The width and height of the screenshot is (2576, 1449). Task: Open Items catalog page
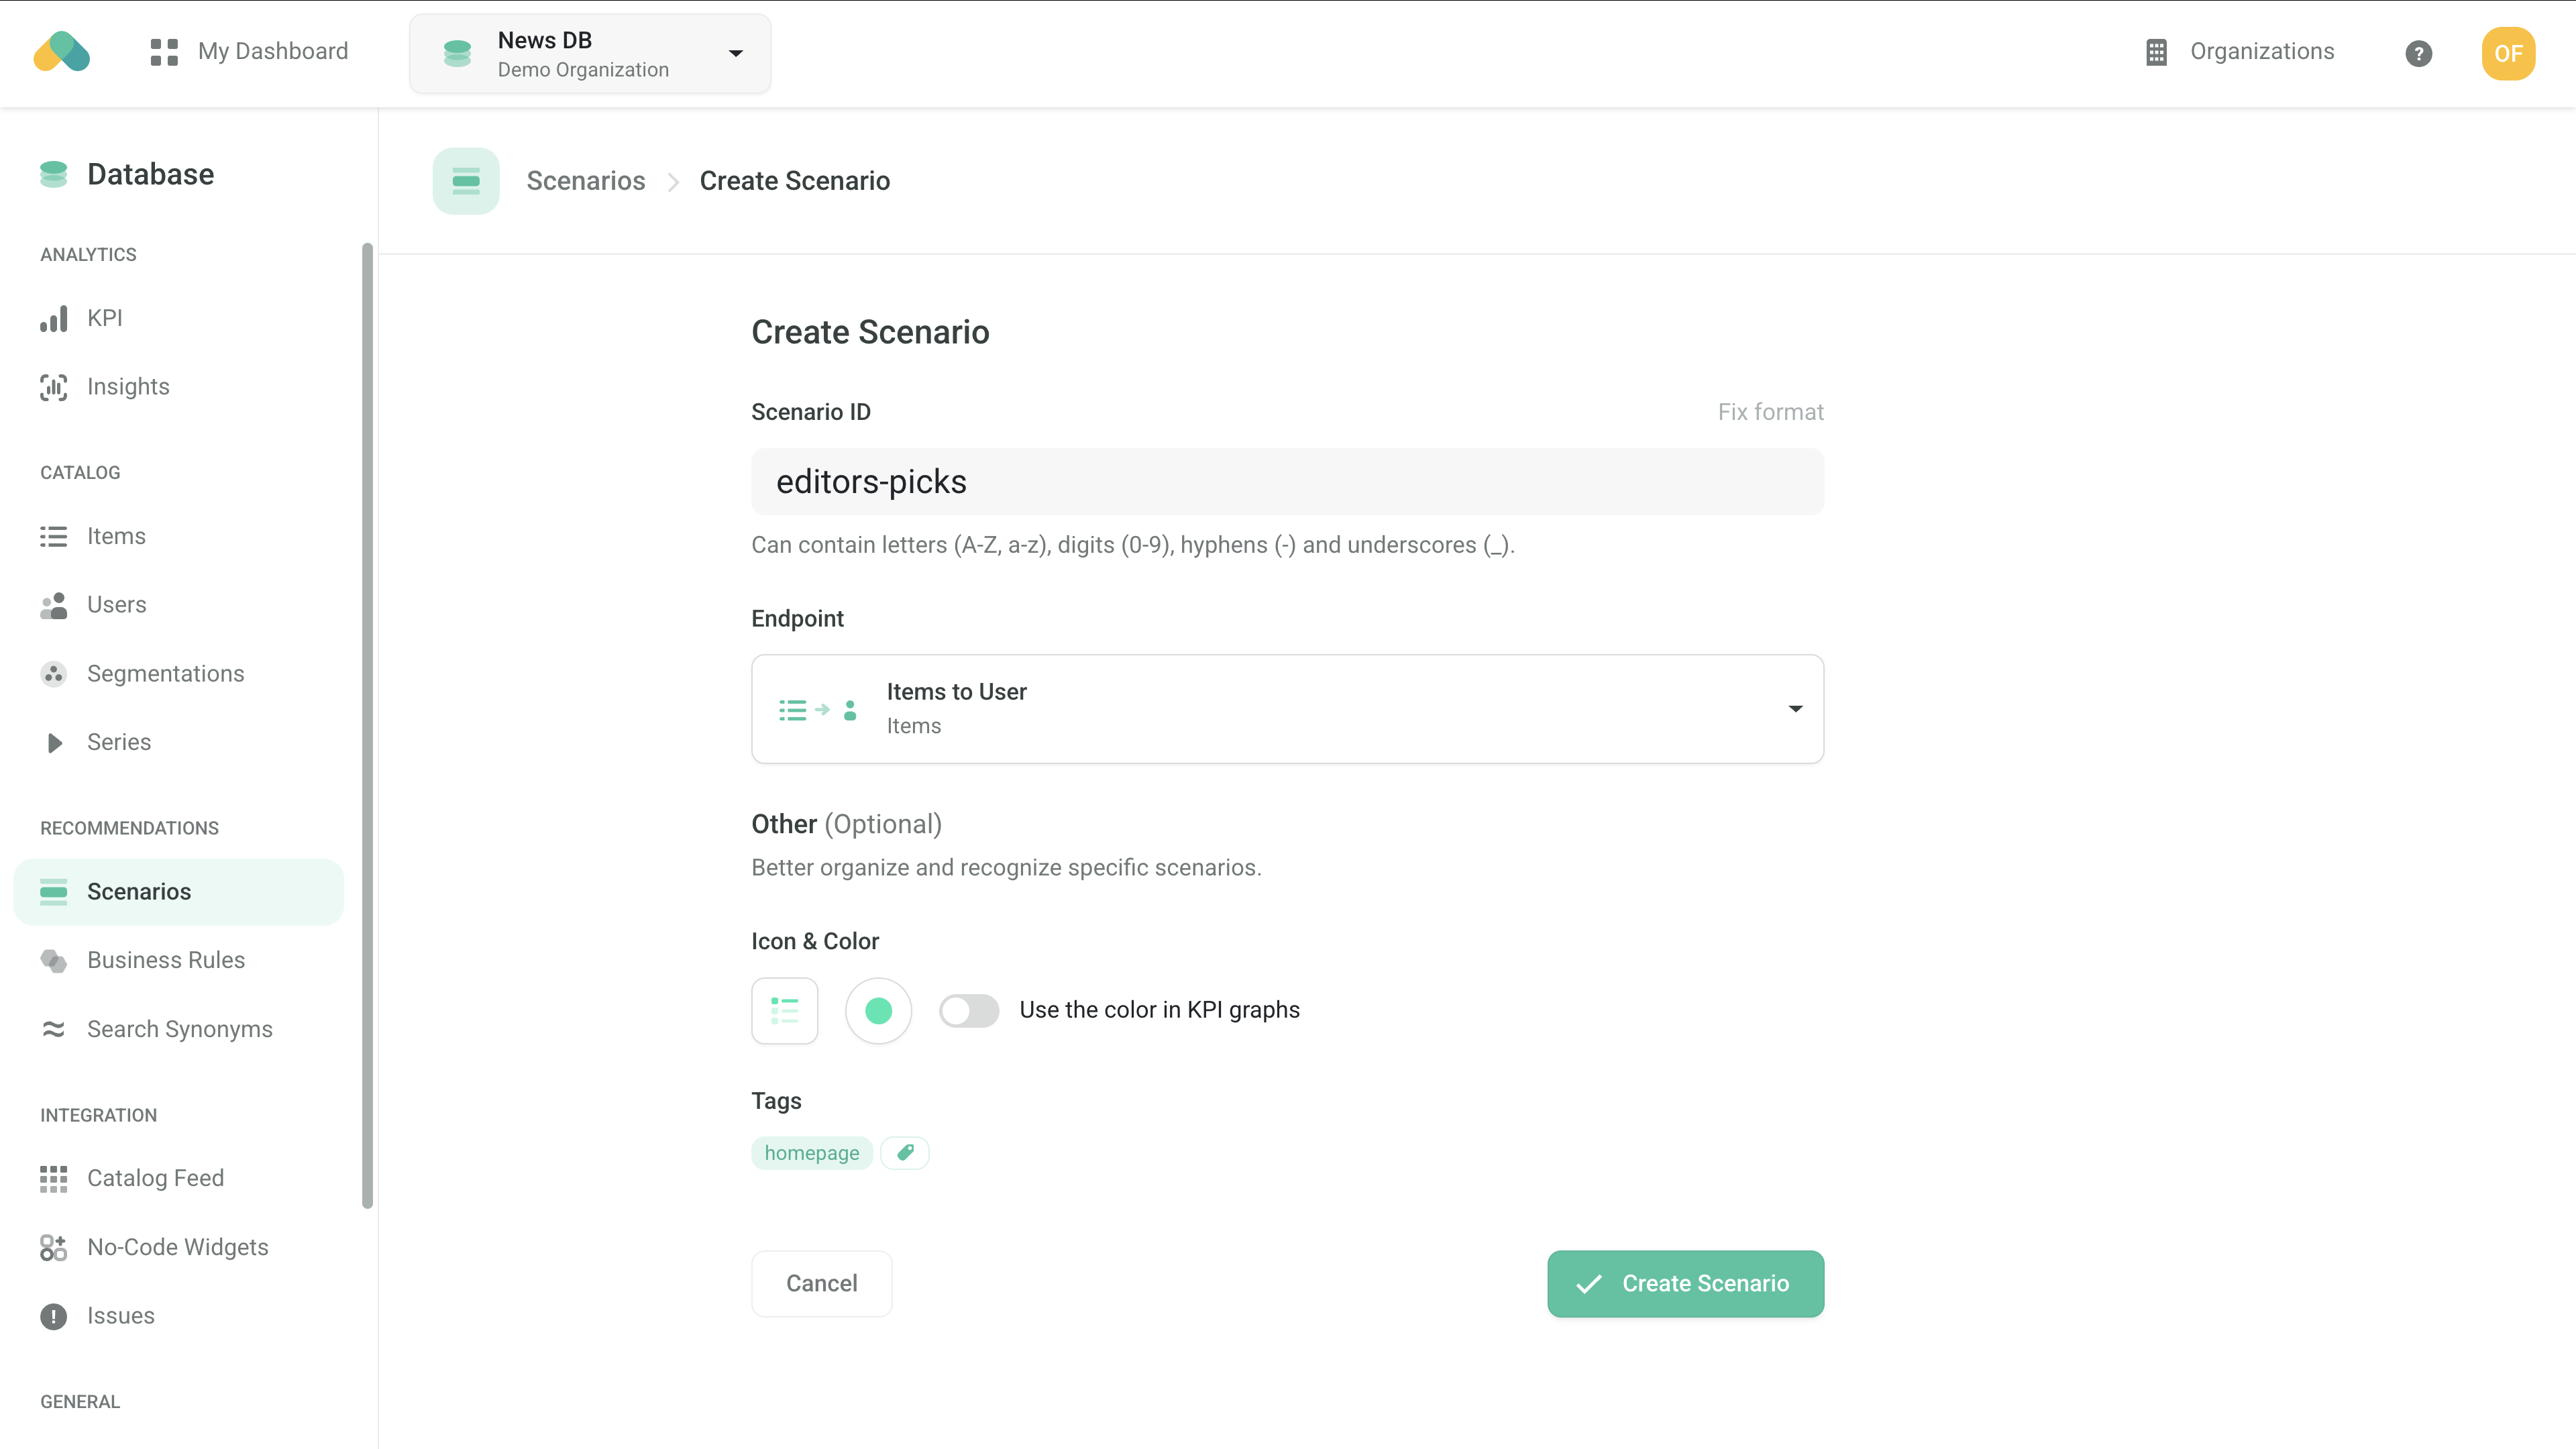point(116,536)
